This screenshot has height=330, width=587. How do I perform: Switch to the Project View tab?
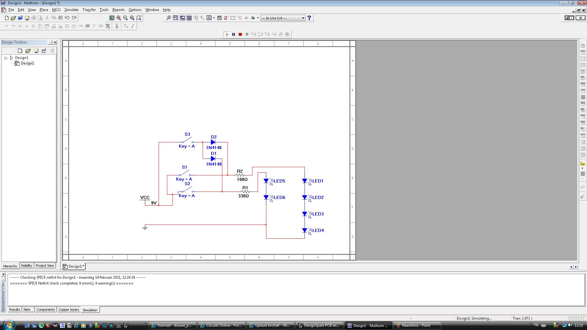45,266
